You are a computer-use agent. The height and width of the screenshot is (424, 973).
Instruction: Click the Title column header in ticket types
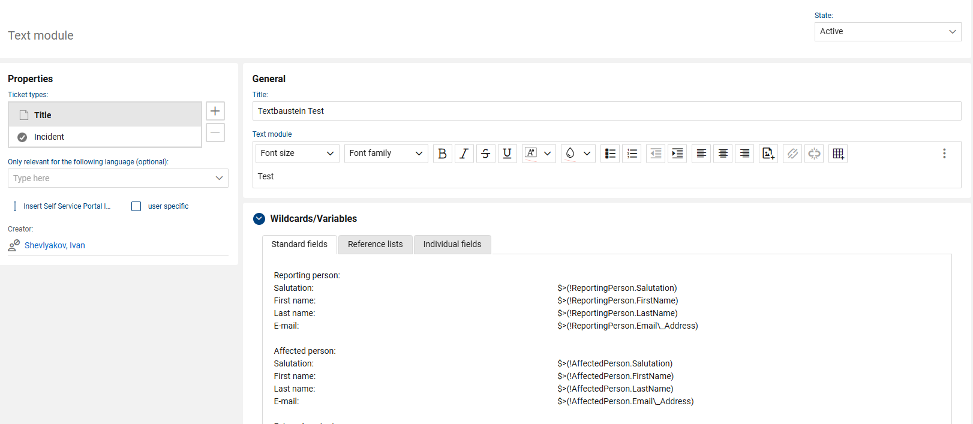(105, 115)
